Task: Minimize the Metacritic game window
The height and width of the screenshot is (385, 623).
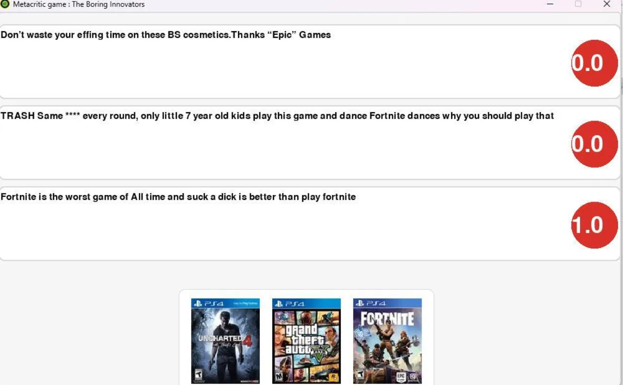Action: pos(550,4)
